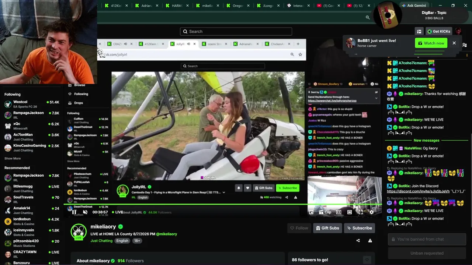The width and height of the screenshot is (472, 265).
Task: Expand Show More under Following
Action: pyautogui.click(x=13, y=159)
